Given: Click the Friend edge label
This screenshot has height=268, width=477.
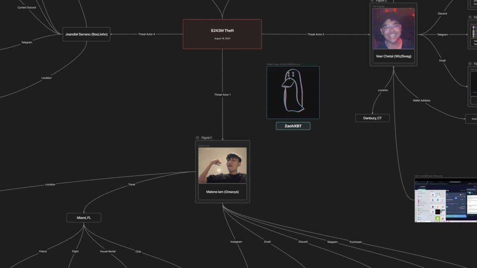Looking at the screenshot, I should (x=43, y=251).
